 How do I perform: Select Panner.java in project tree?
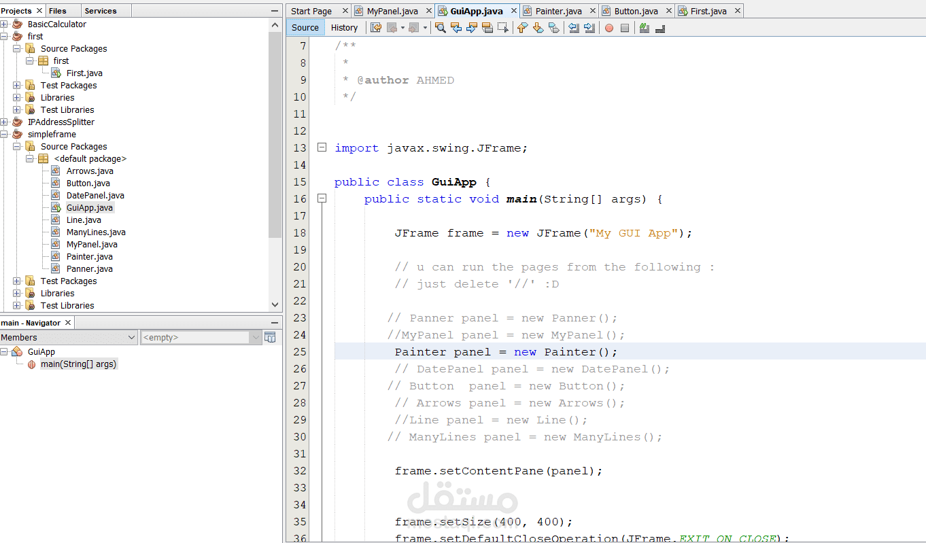point(90,268)
